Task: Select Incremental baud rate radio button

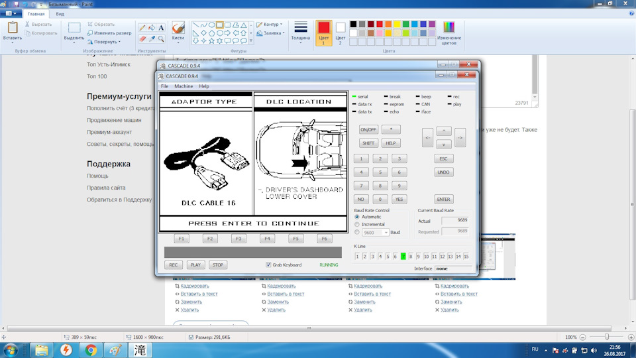Action: [357, 225]
